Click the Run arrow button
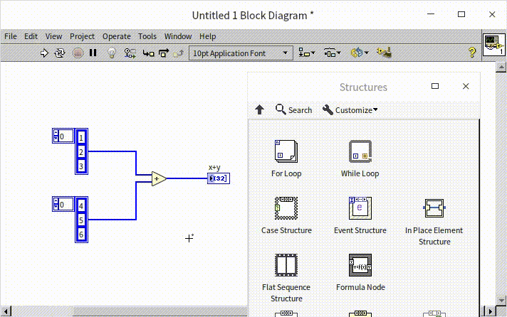 click(44, 53)
